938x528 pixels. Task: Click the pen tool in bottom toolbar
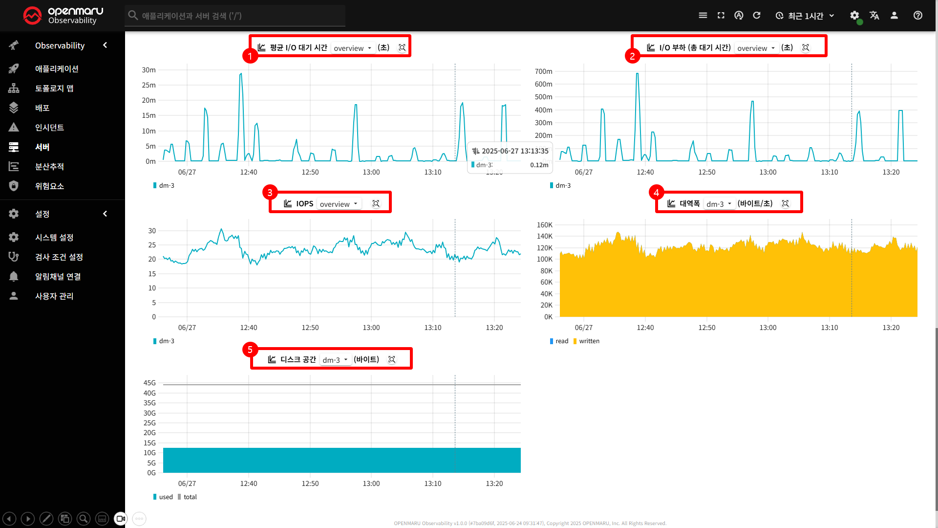pyautogui.click(x=46, y=519)
